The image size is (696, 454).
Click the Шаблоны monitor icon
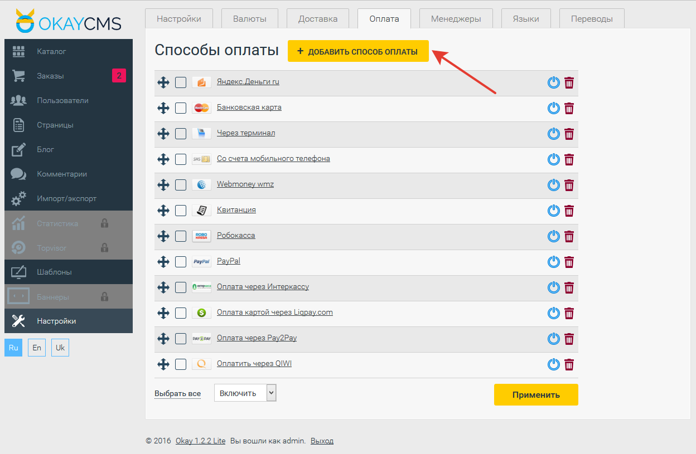[x=19, y=272]
